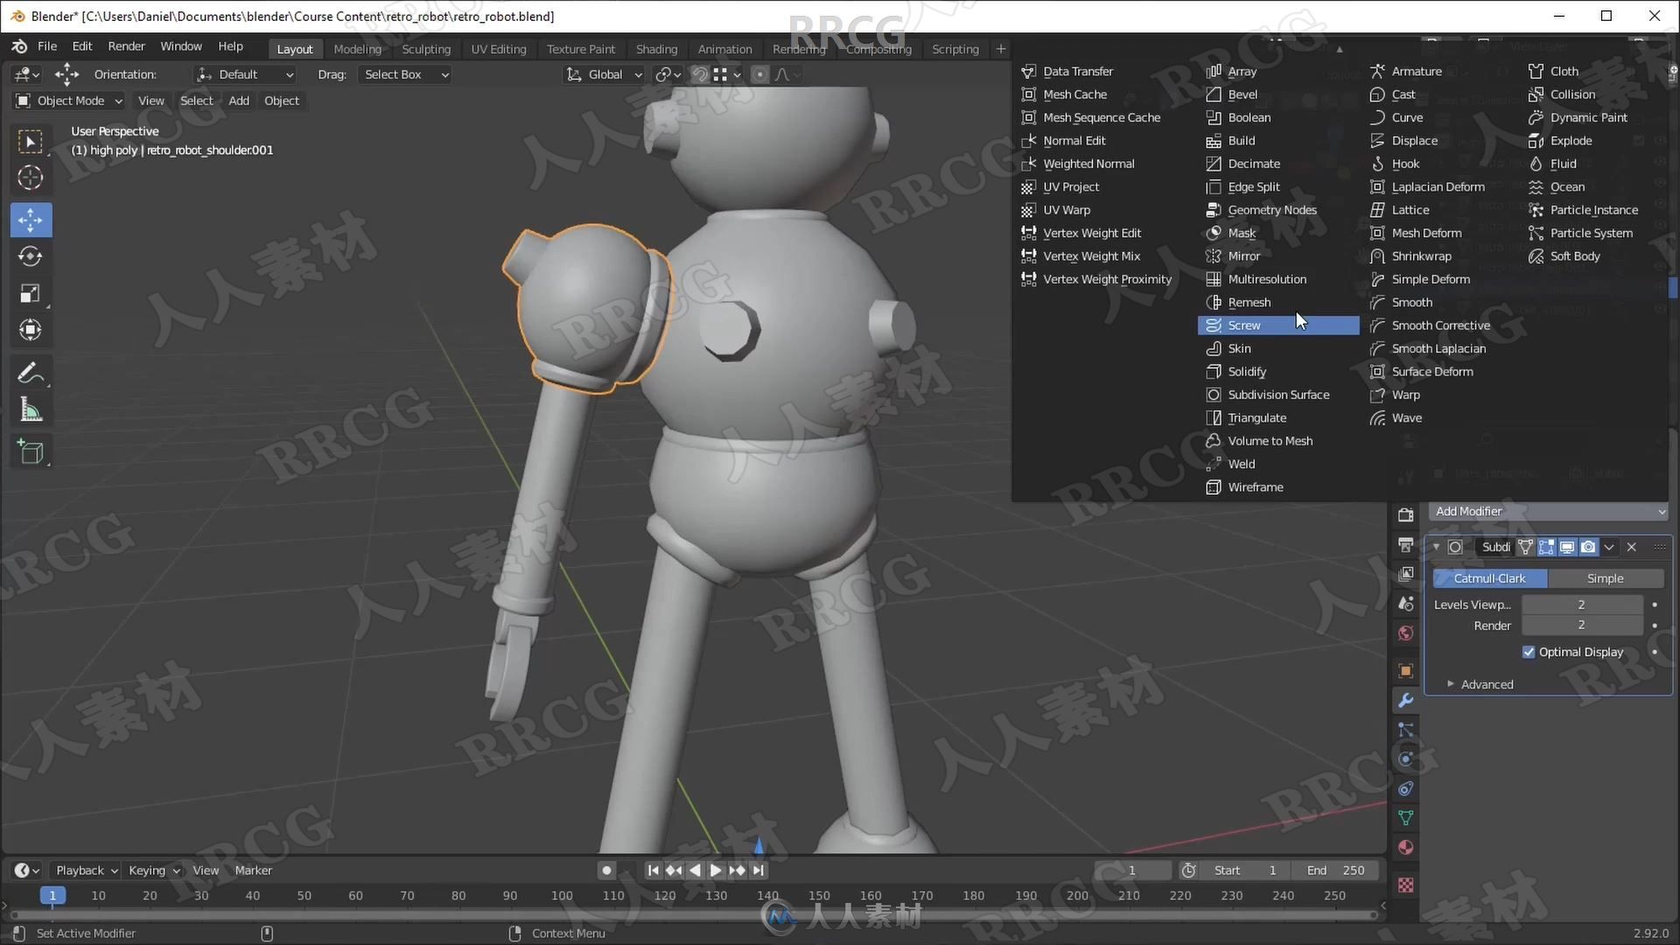Select the Shading workspace tab
1680x945 pixels.
(x=655, y=48)
